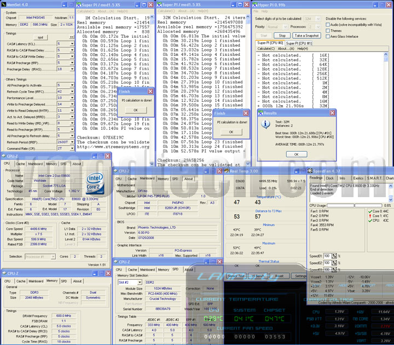Viewport: 394px width, 345px height.
Task: Click OK in the 1M Super PI Finish dialog
Action: (136, 110)
